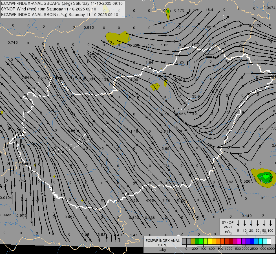The image size is (276, 254).
Task: Click the map value 3.53
Action: [x=101, y=235]
